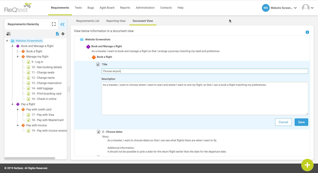318x173 pixels.
Task: Click the hierarchy horizontal scrollbar
Action: [30, 158]
